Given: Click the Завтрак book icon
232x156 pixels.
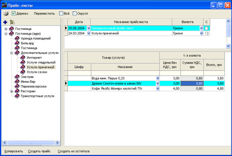Looking at the screenshot, I should (17, 76).
